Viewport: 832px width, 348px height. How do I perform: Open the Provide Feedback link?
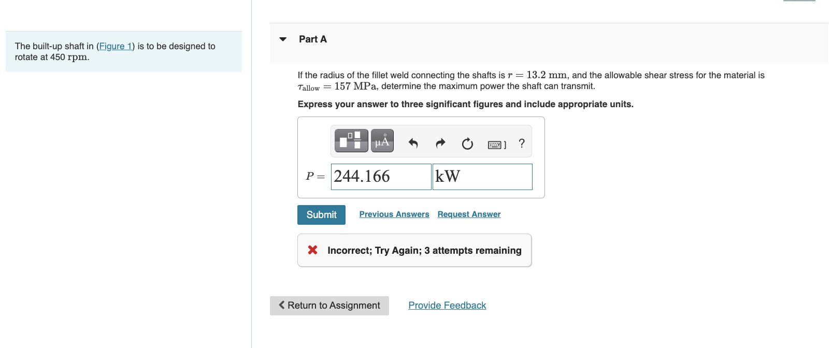pyautogui.click(x=447, y=306)
